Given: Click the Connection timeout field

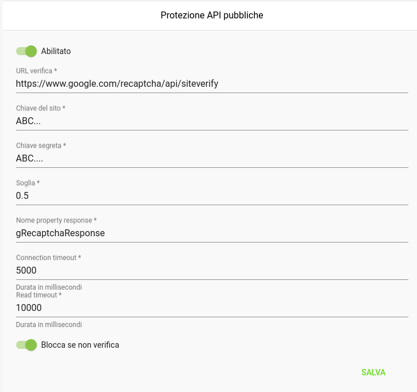Looking at the screenshot, I should (x=212, y=271).
